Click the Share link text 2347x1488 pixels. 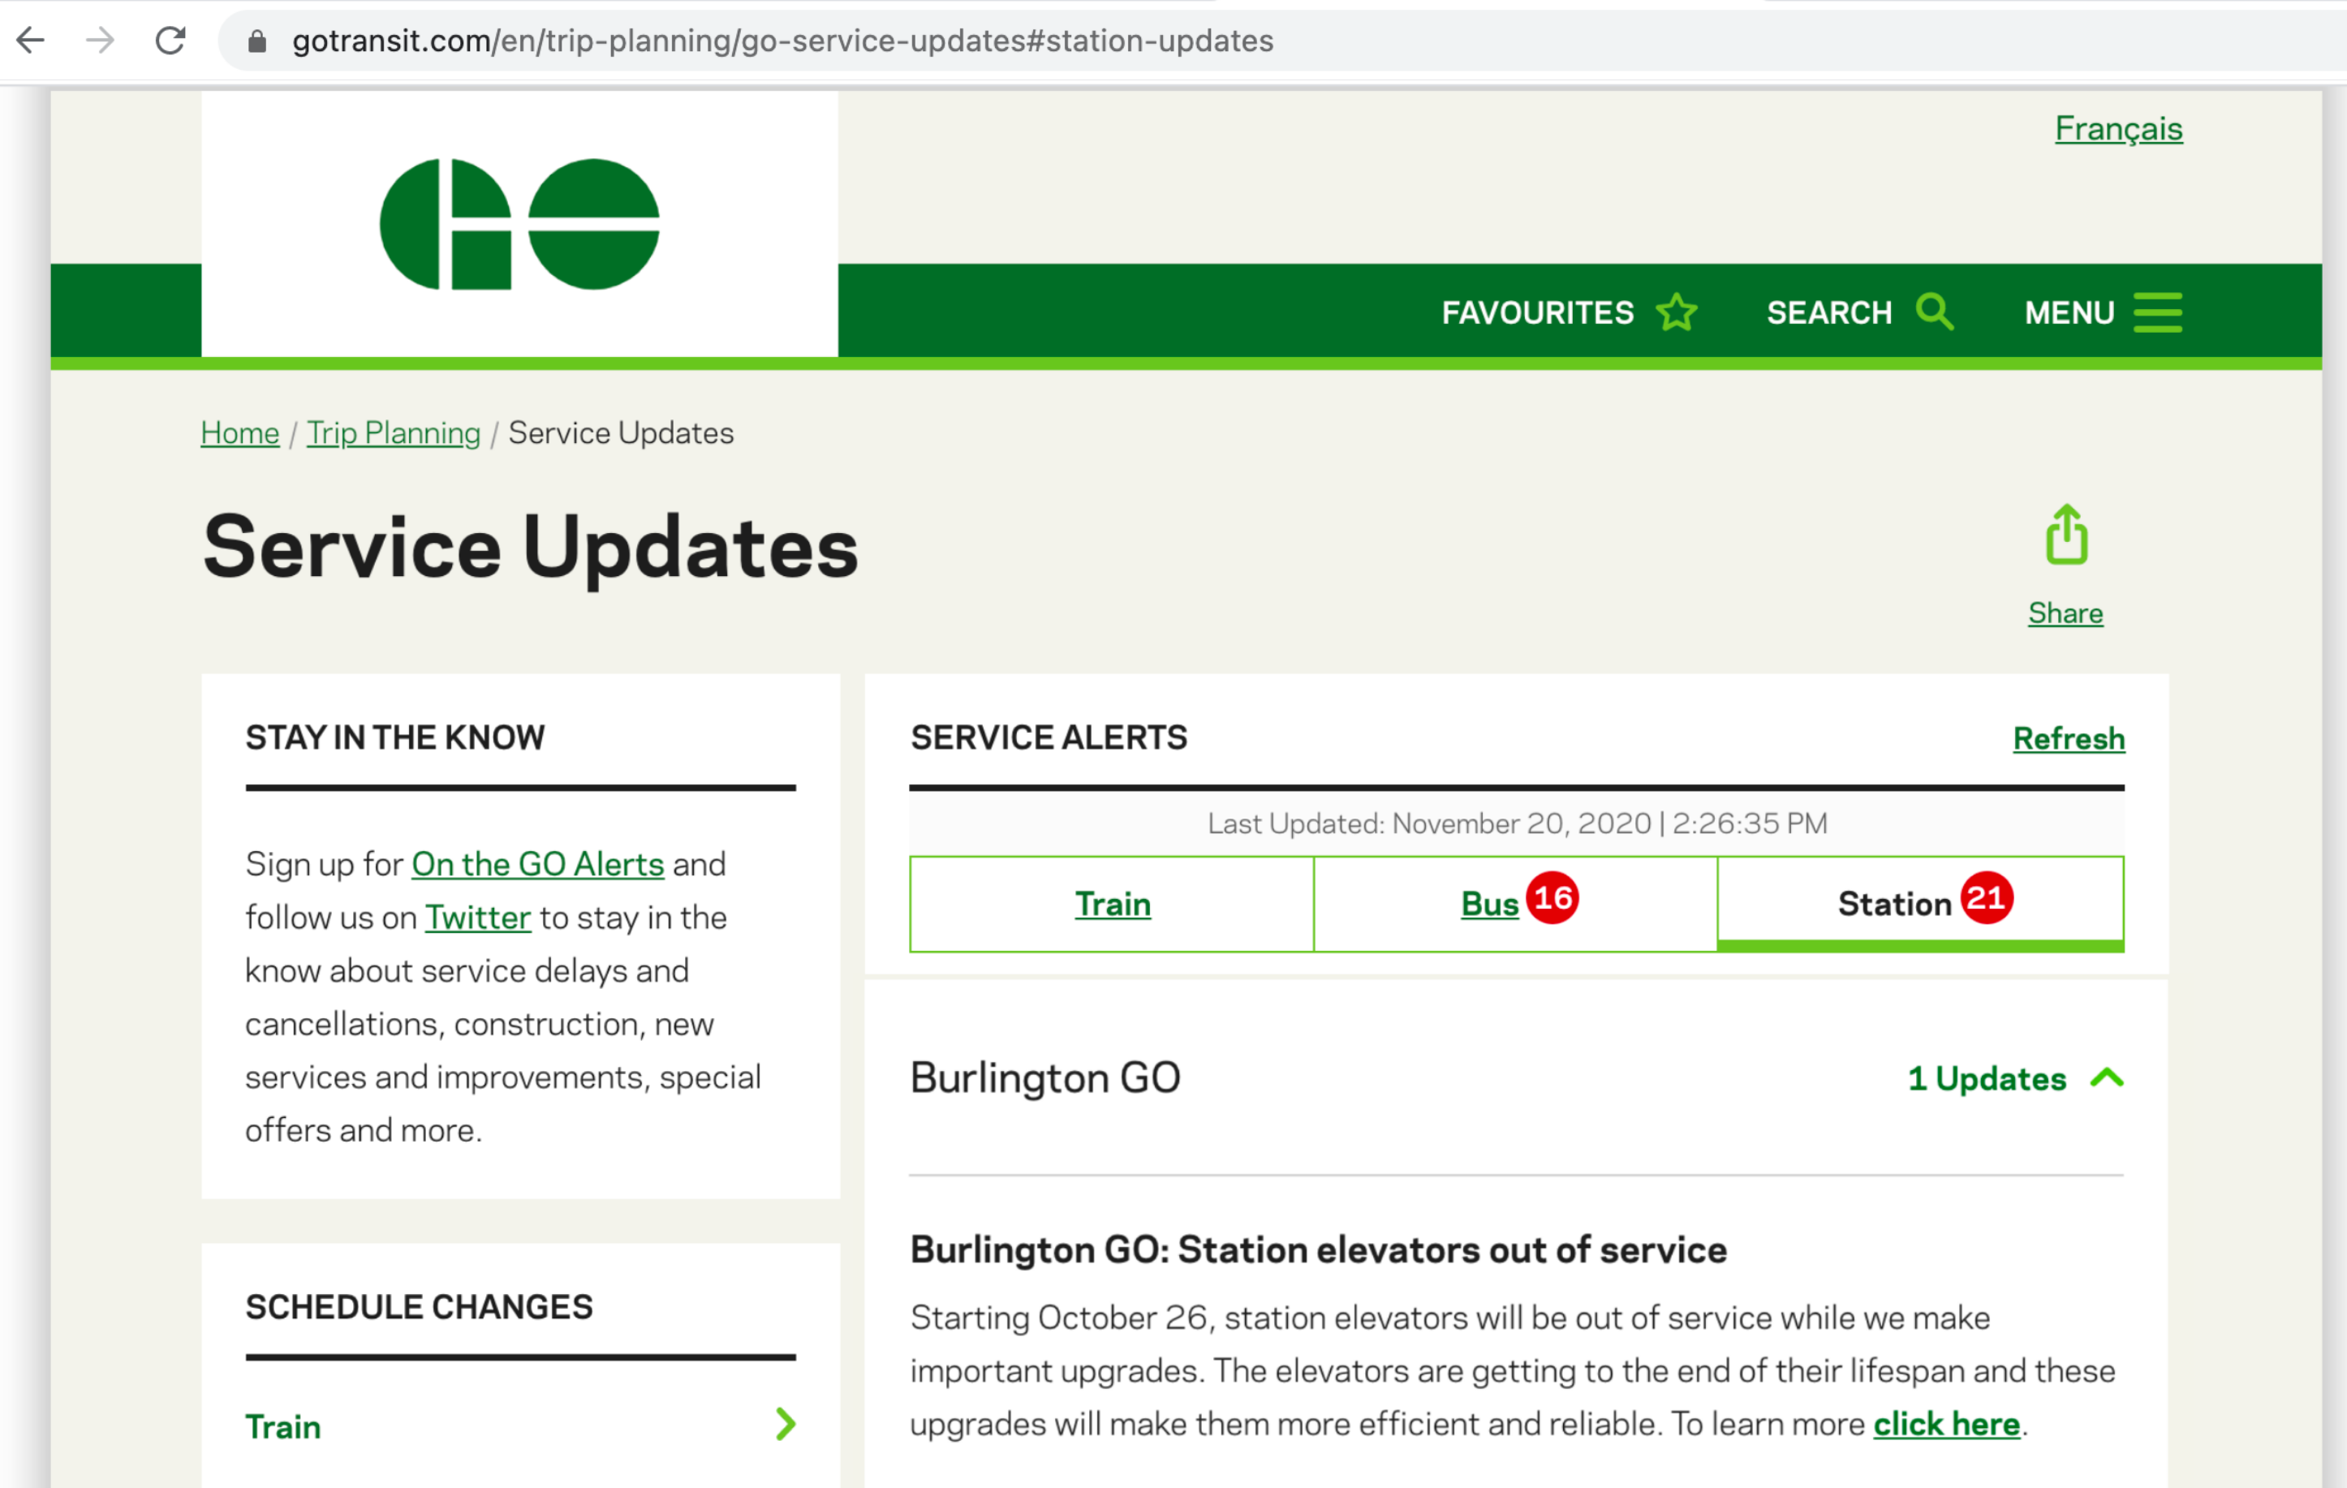[x=2065, y=613]
